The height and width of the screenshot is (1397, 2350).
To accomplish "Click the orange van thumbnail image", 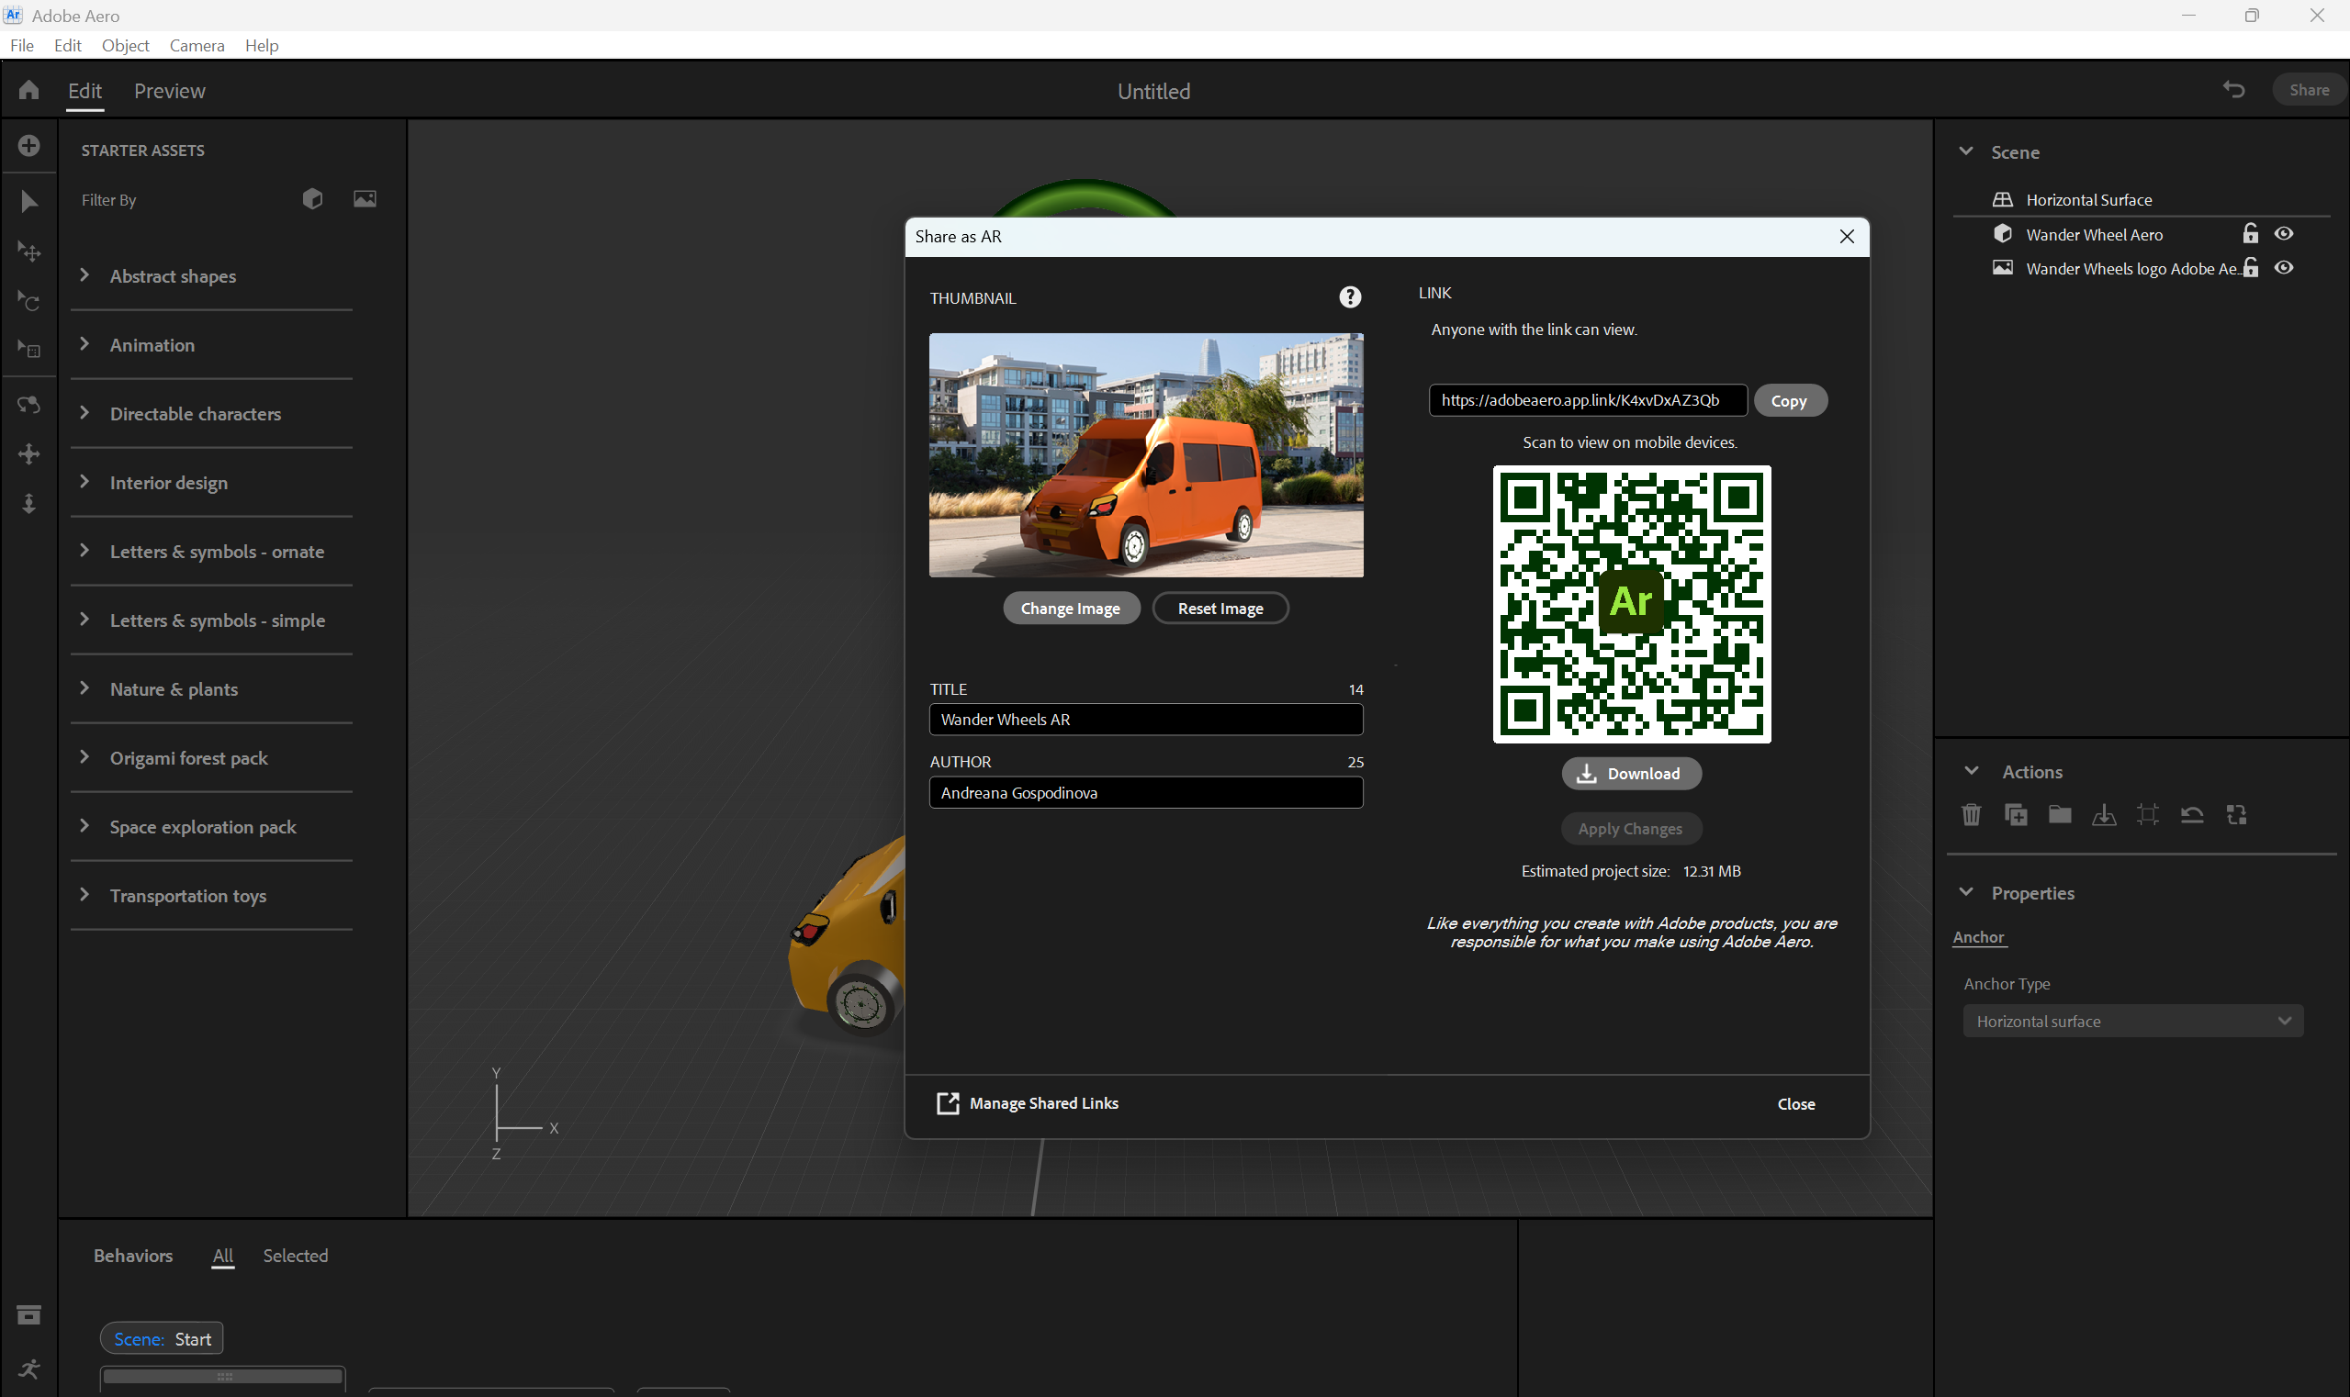I will point(1146,454).
